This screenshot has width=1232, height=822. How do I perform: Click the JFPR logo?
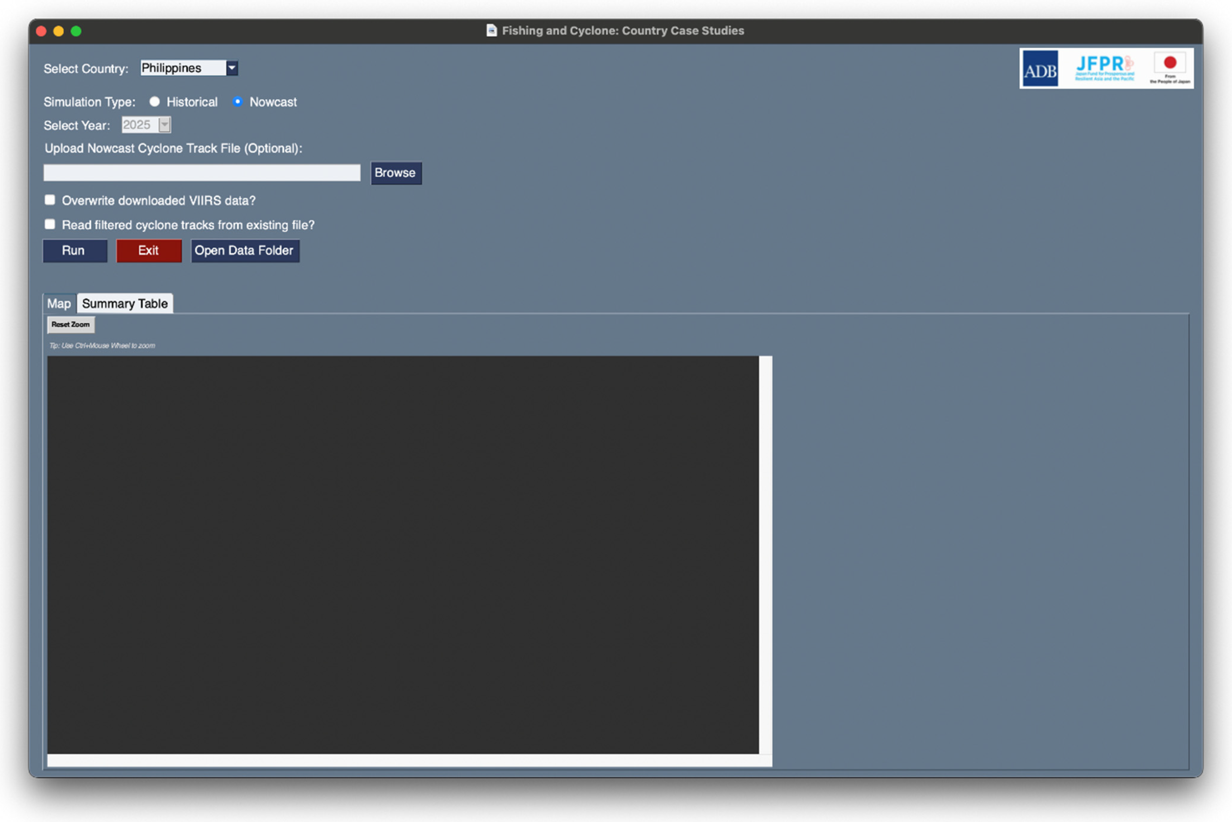[x=1104, y=69]
